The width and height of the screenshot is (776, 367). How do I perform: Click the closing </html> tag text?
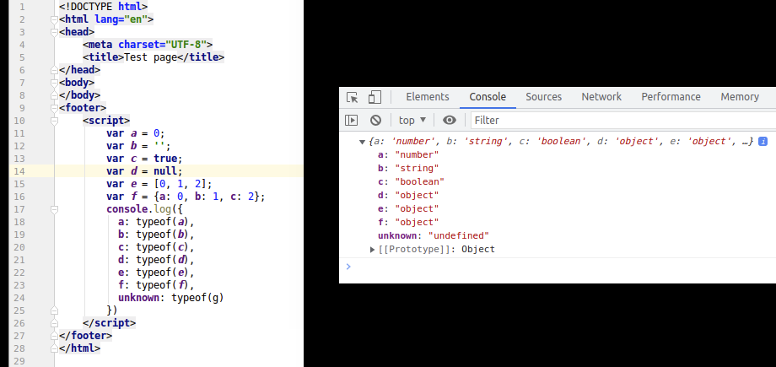79,348
